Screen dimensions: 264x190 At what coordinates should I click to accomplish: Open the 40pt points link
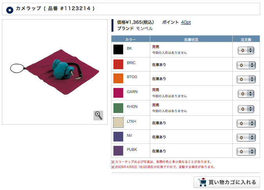click(x=186, y=22)
